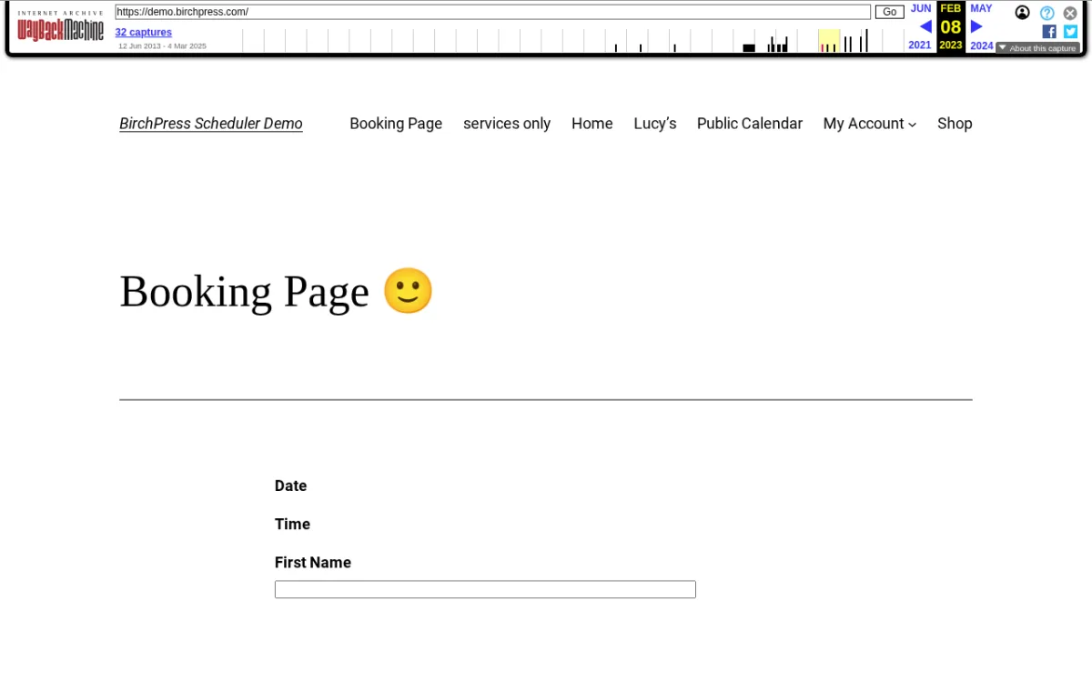The width and height of the screenshot is (1092, 682).
Task: Open the My Account menu item
Action: (x=864, y=124)
